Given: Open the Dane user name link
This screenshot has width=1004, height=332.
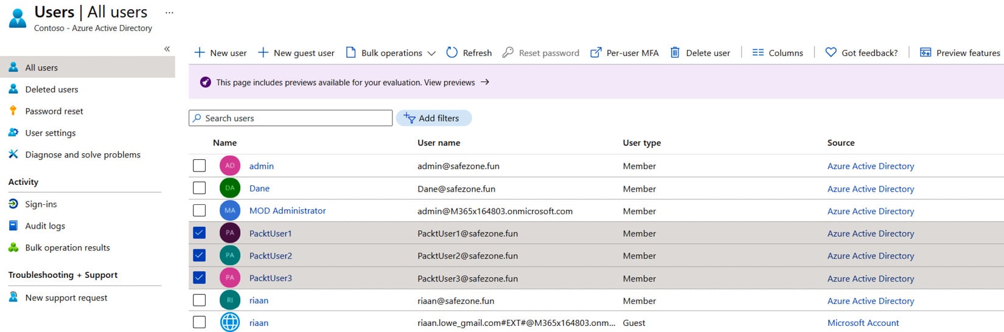Looking at the screenshot, I should coord(259,188).
